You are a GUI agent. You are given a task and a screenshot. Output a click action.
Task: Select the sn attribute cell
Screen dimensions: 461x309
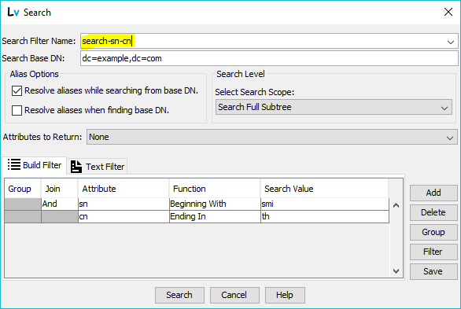[x=124, y=204]
